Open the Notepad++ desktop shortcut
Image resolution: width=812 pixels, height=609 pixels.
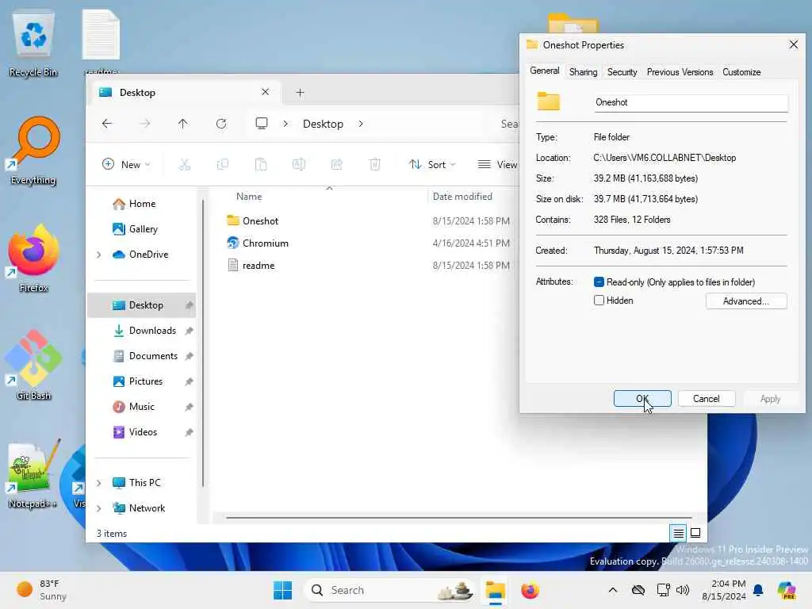click(32, 474)
